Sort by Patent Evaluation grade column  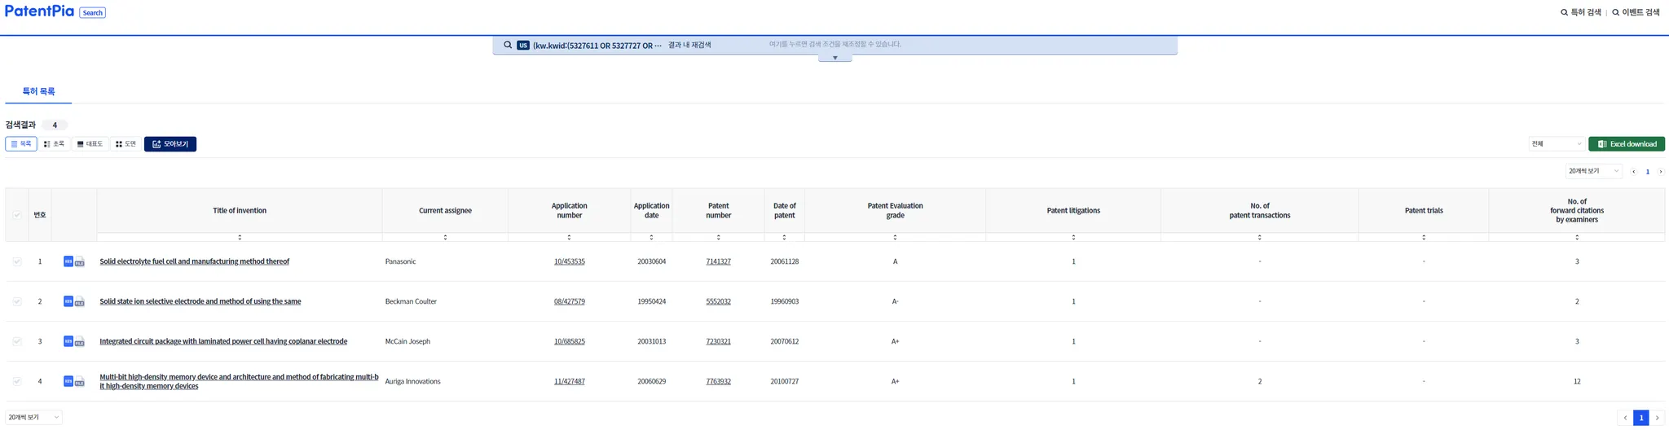[x=895, y=237]
